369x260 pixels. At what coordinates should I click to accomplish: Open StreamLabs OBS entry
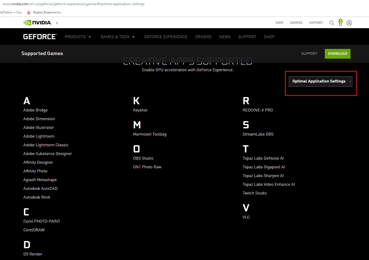258,134
